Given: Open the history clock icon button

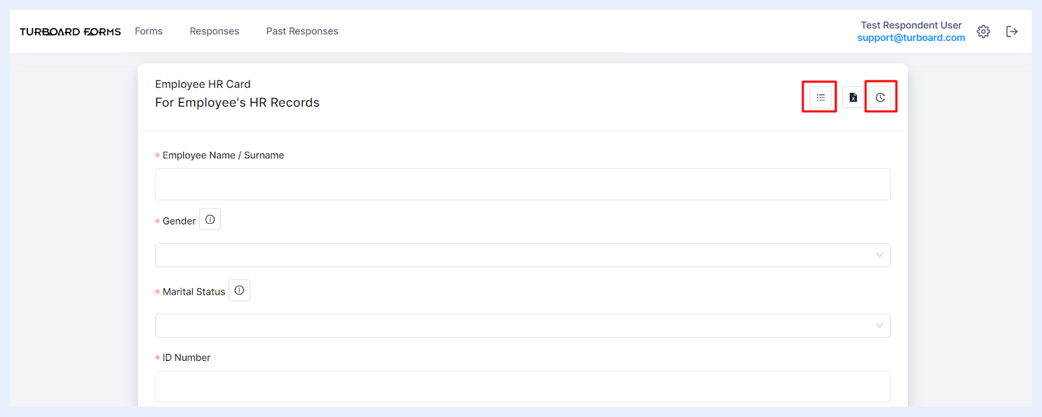Looking at the screenshot, I should pos(880,98).
